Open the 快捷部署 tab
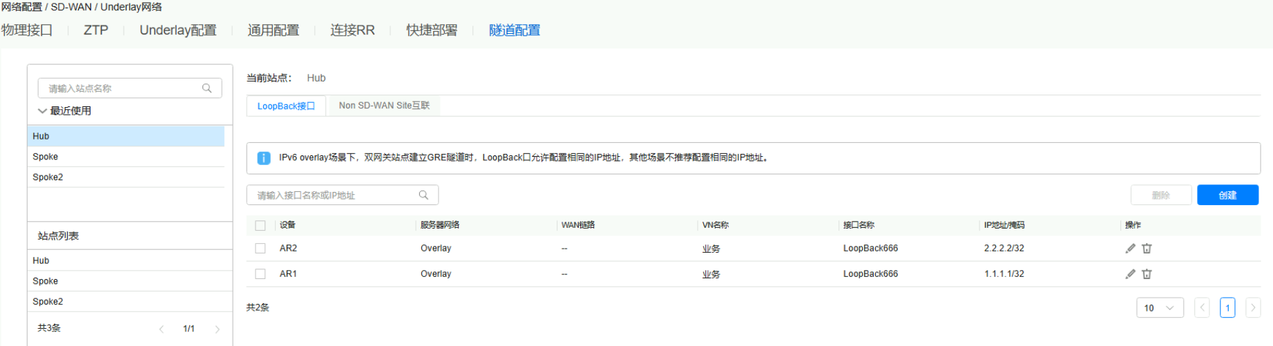This screenshot has height=346, width=1273. (x=432, y=30)
